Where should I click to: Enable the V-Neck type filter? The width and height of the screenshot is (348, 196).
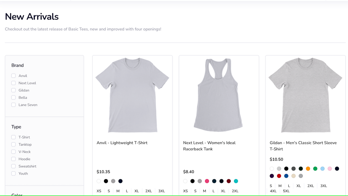tap(13, 151)
